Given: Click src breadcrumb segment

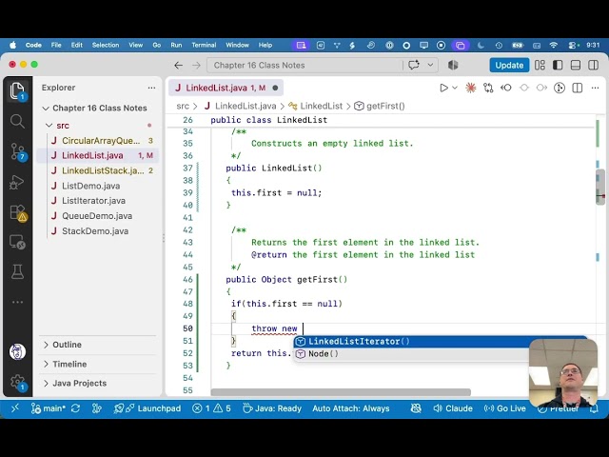Looking at the screenshot, I should [x=183, y=106].
